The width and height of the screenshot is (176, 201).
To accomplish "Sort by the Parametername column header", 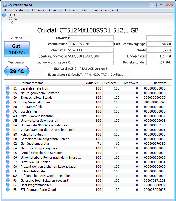I will click(51, 83).
